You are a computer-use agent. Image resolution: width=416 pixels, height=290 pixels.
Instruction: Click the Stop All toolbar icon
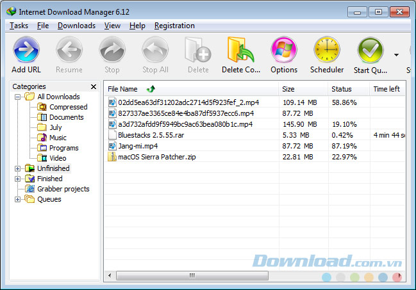pyautogui.click(x=155, y=50)
